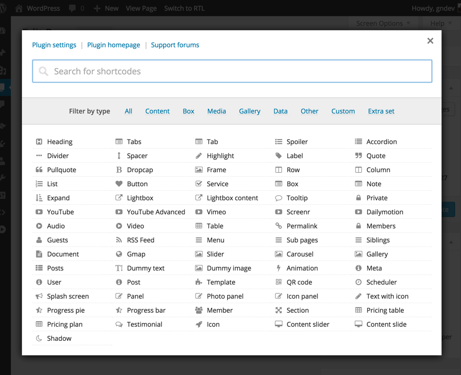
Task: Expand the Help dropdown
Action: [438, 23]
